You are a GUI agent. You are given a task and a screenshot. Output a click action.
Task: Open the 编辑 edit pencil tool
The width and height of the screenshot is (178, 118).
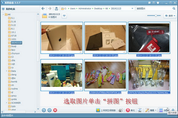150,110
